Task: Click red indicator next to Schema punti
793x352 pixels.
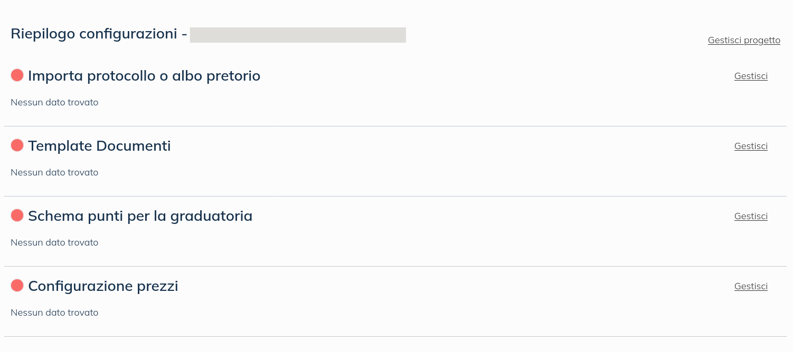Action: pos(17,216)
